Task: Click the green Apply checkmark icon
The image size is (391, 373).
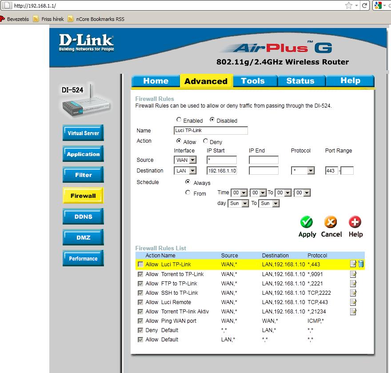Action: point(307,222)
